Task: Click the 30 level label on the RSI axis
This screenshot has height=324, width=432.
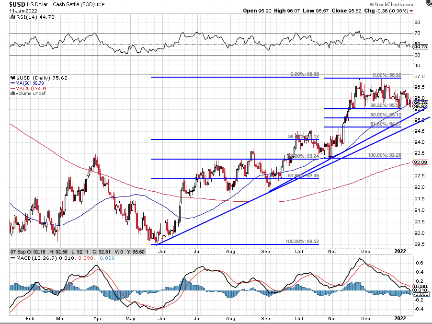Action: point(418,55)
